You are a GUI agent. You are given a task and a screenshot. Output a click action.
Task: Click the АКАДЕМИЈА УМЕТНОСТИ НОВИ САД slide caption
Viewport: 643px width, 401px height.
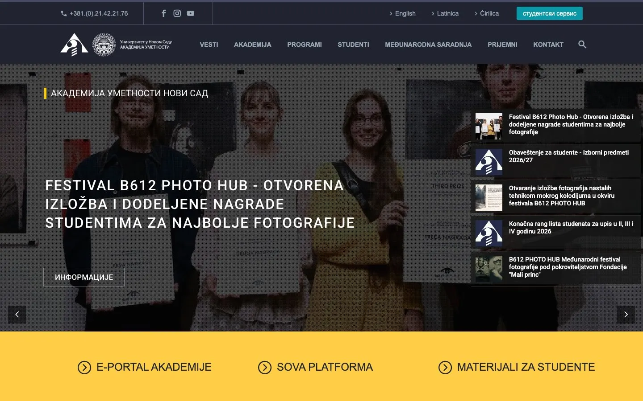tap(129, 93)
